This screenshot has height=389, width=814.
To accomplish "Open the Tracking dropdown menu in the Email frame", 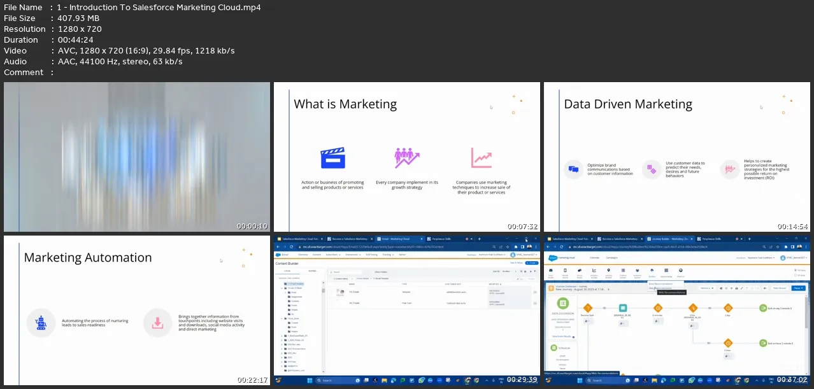I will [x=388, y=255].
